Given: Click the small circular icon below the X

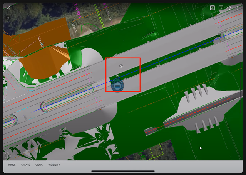Looking at the screenshot, I should click(8, 18).
